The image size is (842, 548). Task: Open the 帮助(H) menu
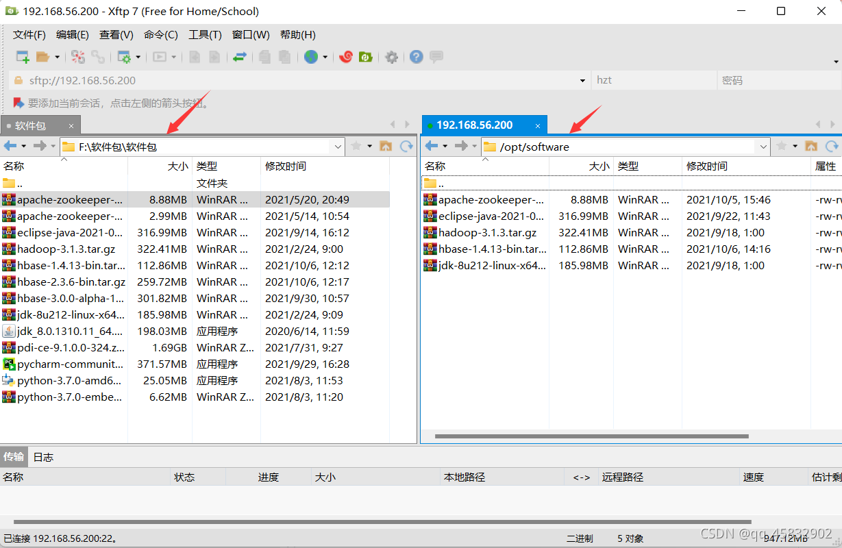[298, 34]
